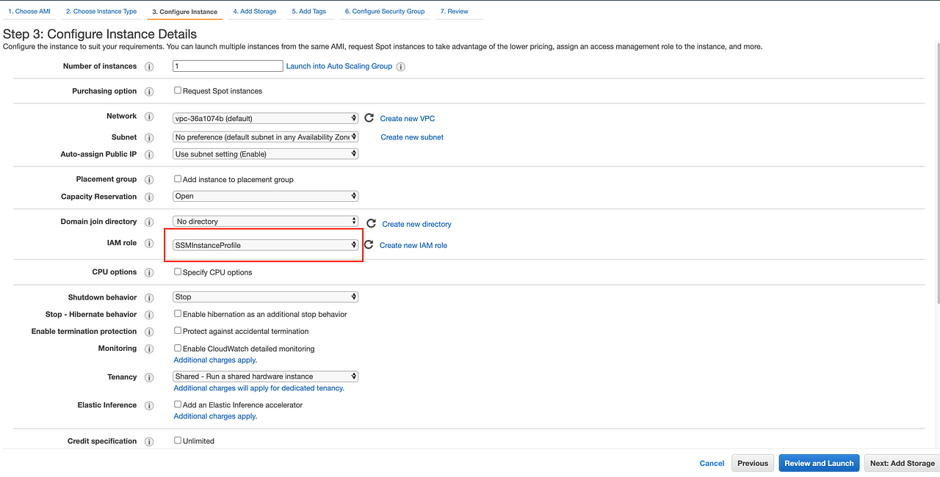The width and height of the screenshot is (940, 477).
Task: Switch to 4. Add Storage tab
Action: click(255, 11)
